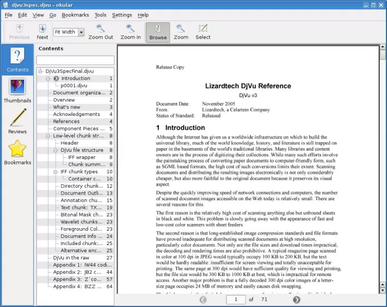This screenshot has width=387, height=307.
Task: Collapse the DjVu file structure node
Action: tap(56, 150)
